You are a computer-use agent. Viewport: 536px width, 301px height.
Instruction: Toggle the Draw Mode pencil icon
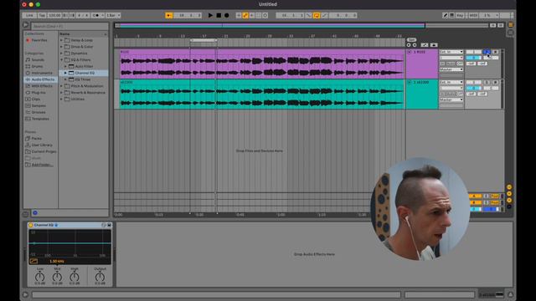click(x=445, y=15)
